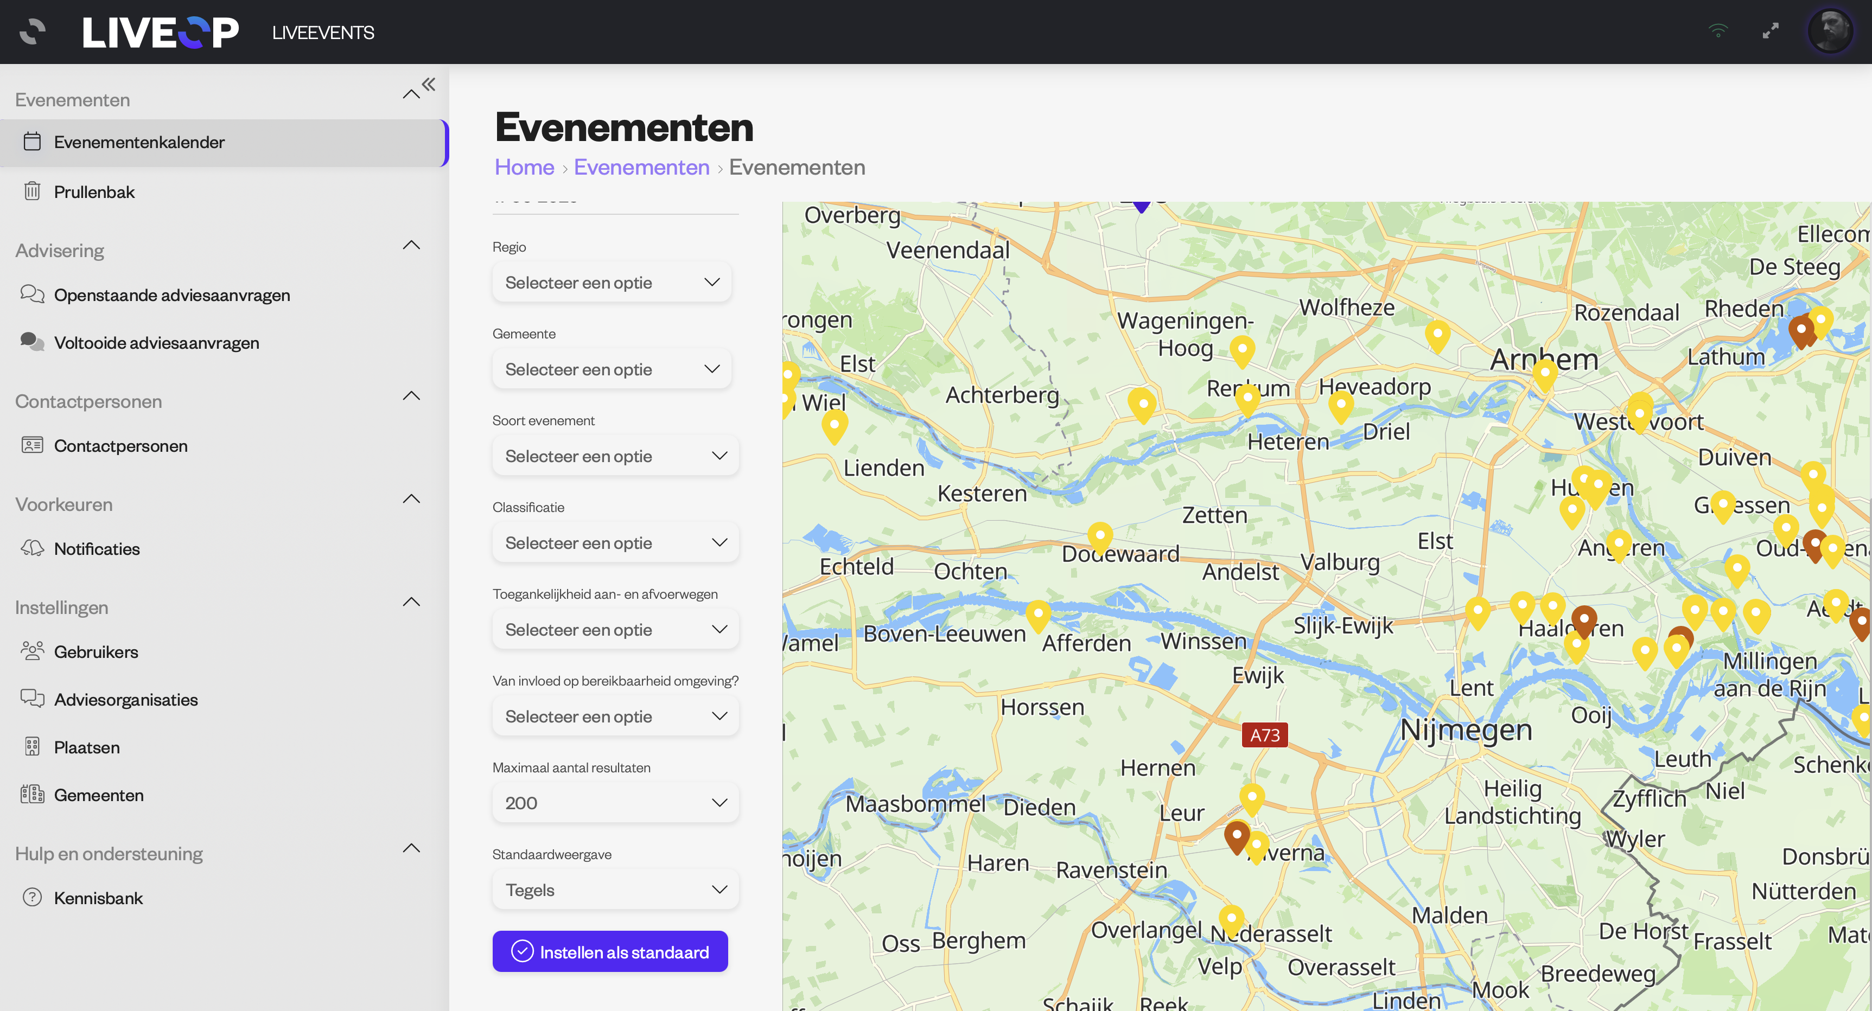
Task: Open the Maximaal aantal resultaten dropdown
Action: click(615, 803)
